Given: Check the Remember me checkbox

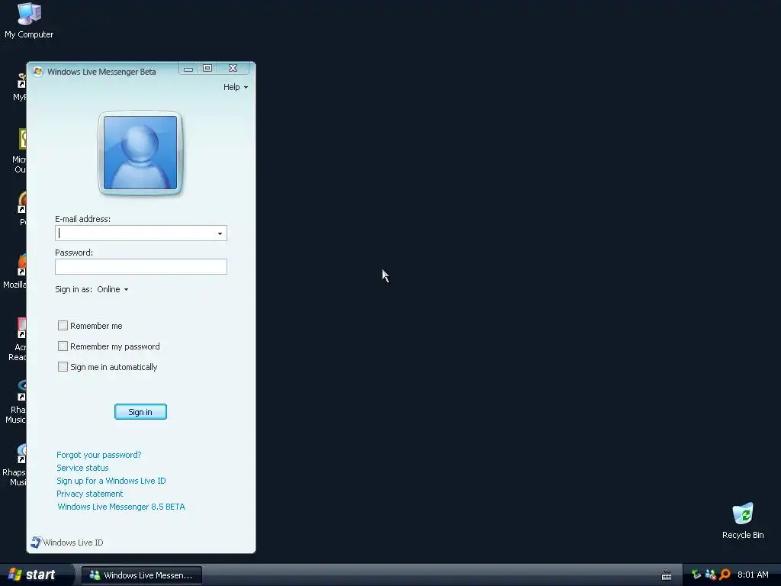Looking at the screenshot, I should point(63,325).
